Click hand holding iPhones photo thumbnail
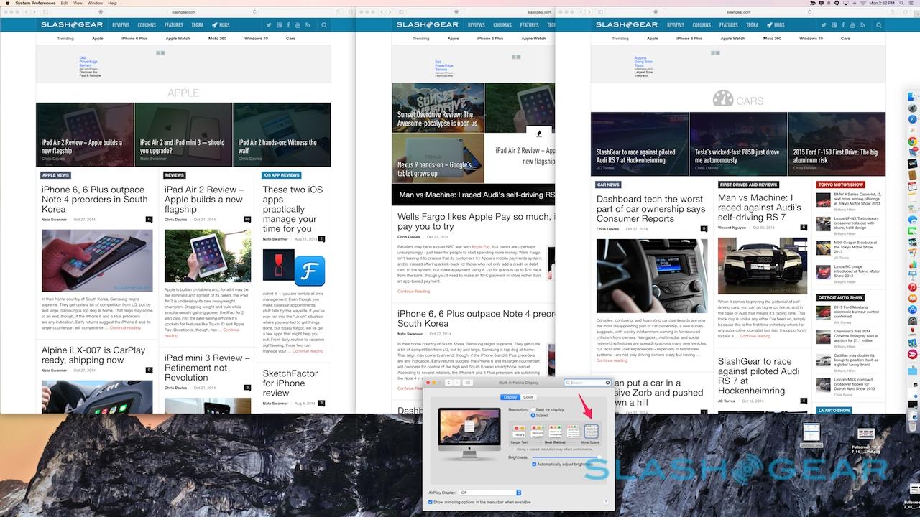 pyautogui.click(x=97, y=261)
